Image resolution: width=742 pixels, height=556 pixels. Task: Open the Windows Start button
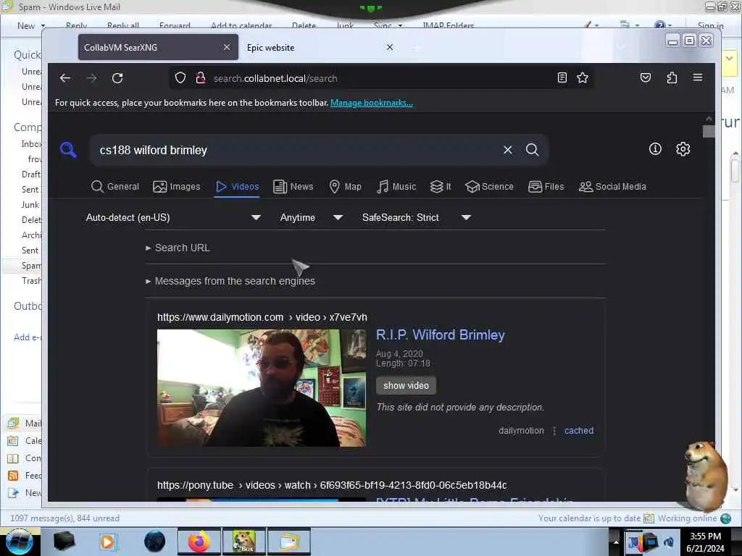click(x=19, y=542)
